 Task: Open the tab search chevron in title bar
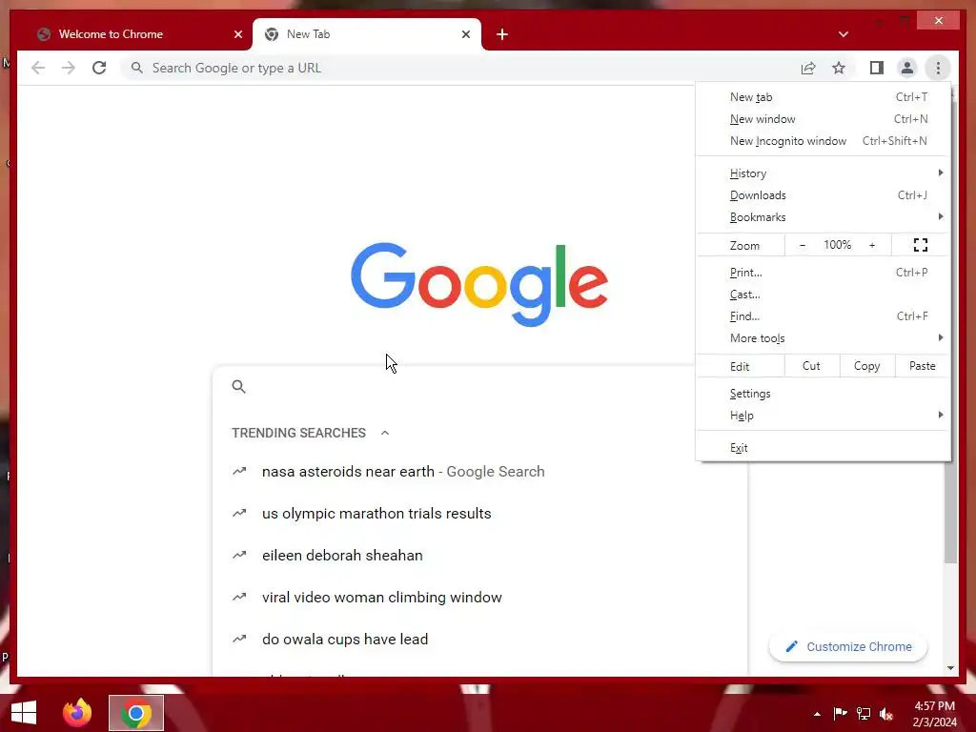pyautogui.click(x=843, y=35)
